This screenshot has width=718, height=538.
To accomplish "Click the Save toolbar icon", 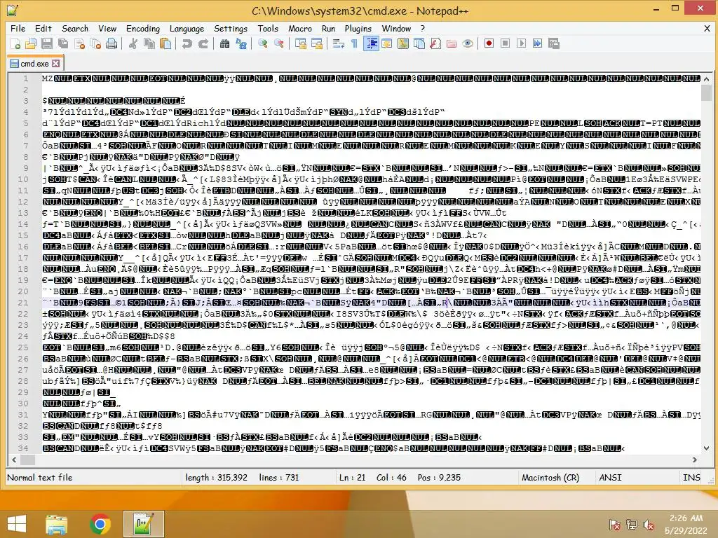I will point(47,43).
